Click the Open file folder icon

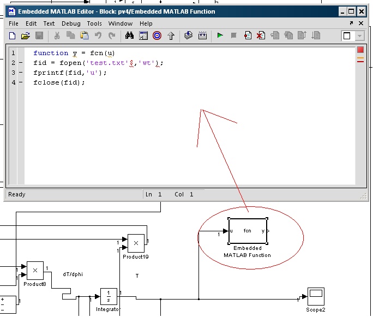pyautogui.click(x=25, y=36)
